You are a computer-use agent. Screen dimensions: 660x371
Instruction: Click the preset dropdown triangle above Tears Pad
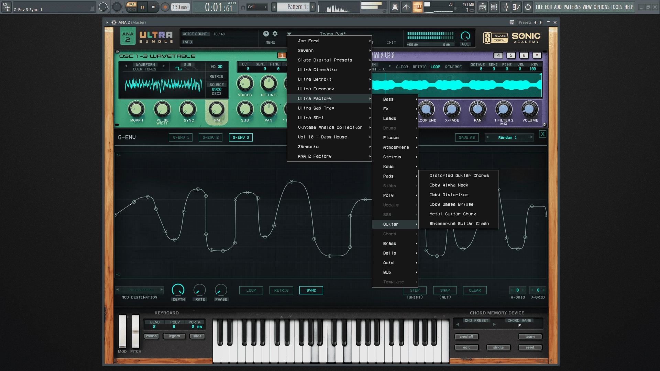coord(289,34)
